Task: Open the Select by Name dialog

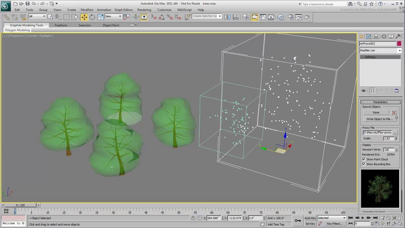Action: 58,17
